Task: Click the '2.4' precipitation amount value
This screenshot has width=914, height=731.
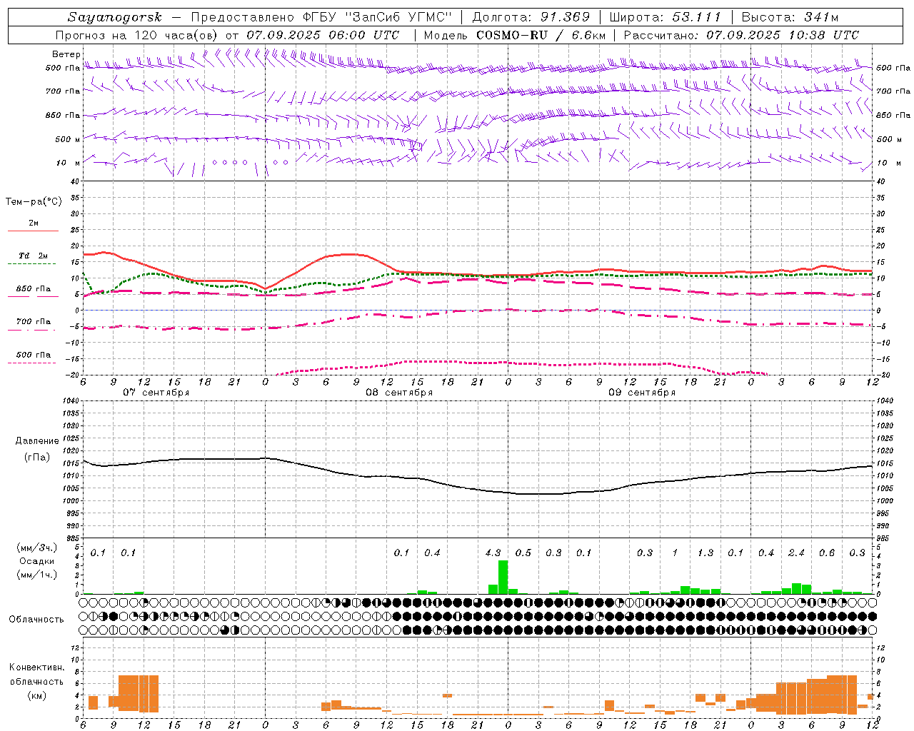Action: tap(796, 553)
